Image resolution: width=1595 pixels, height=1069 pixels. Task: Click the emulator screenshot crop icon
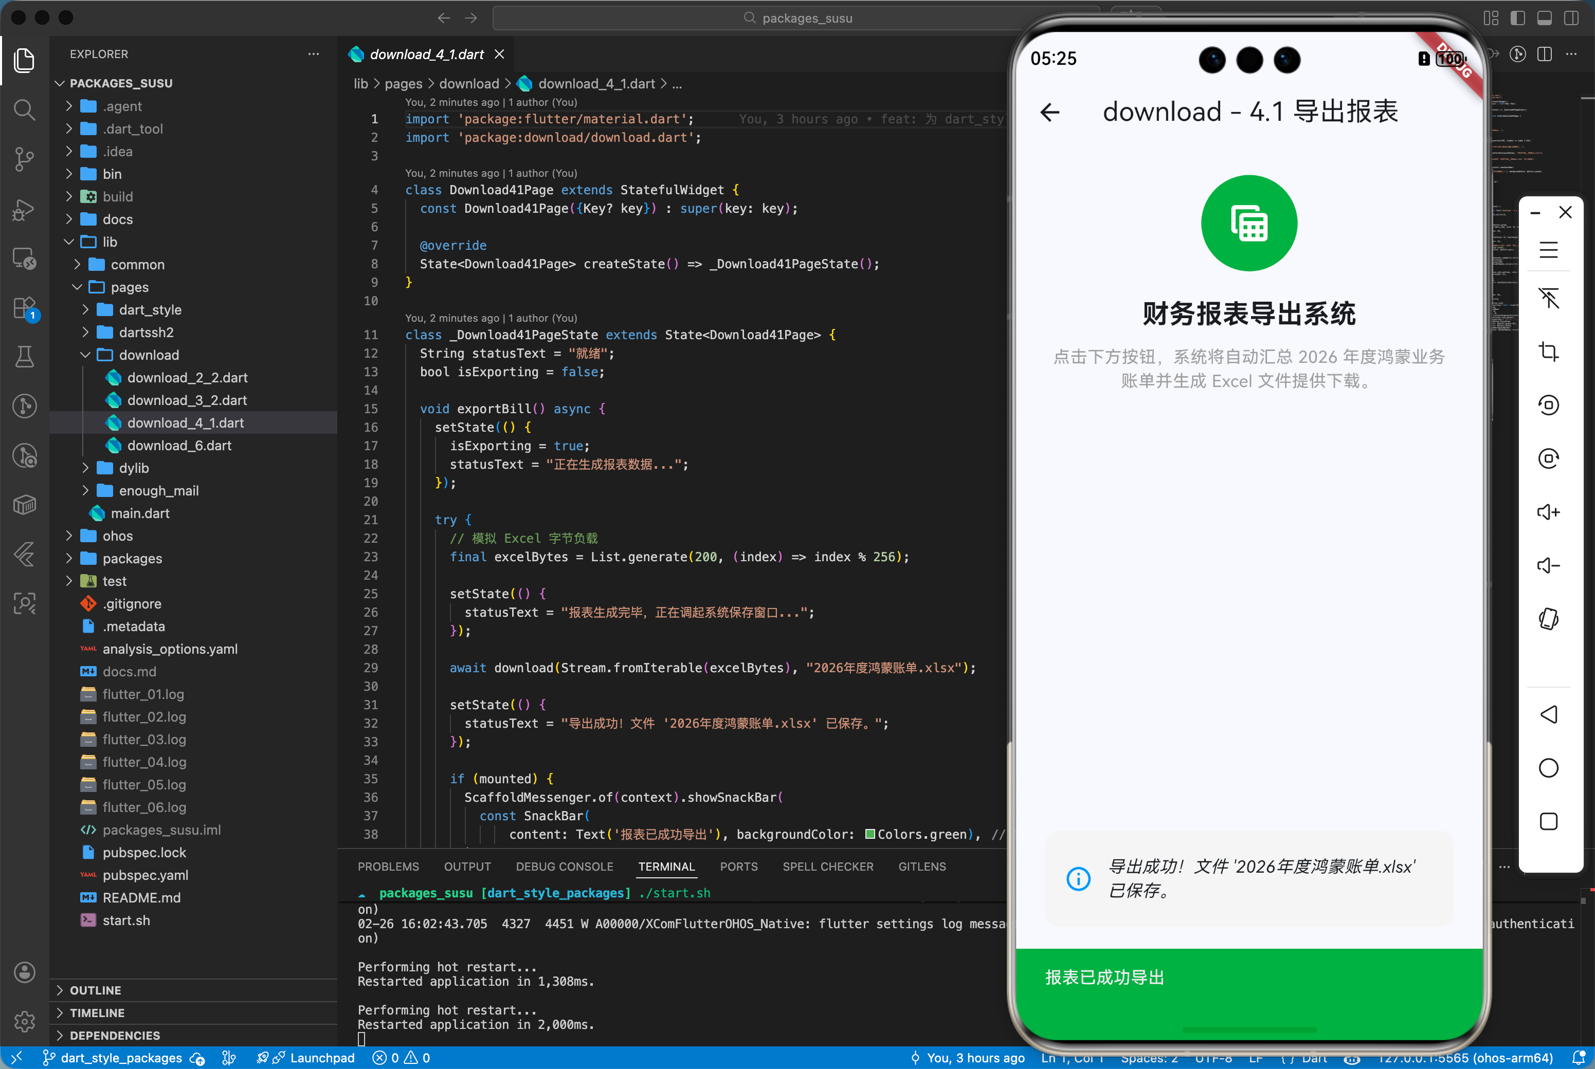tap(1548, 352)
